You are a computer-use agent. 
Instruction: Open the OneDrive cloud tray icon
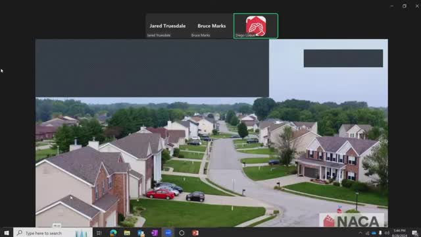click(374, 233)
